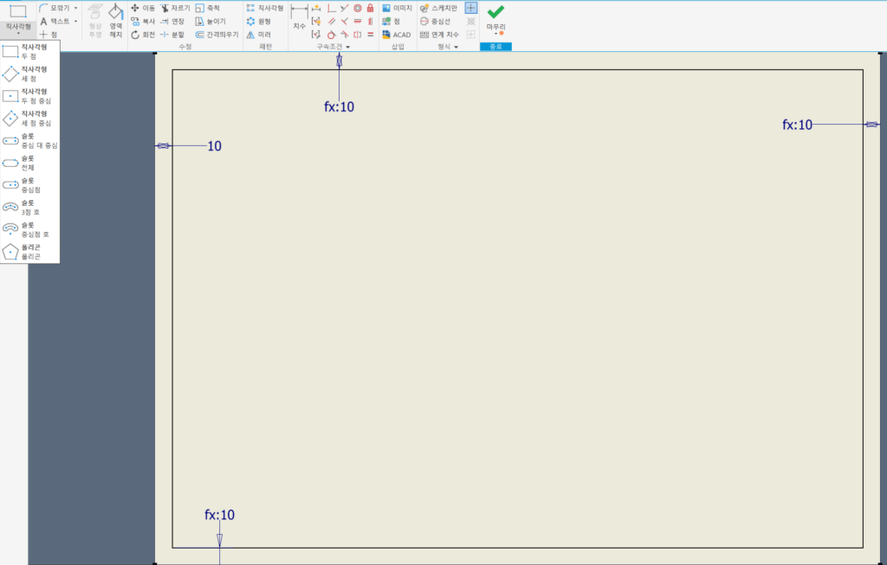Viewport: 887px width, 565px height.
Task: Select the 자르기 trim tool
Action: pyautogui.click(x=175, y=8)
